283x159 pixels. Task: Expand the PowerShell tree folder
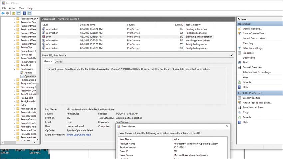coord(14,55)
